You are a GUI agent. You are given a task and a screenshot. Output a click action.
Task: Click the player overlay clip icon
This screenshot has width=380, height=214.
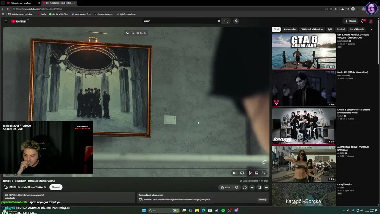[127, 33]
